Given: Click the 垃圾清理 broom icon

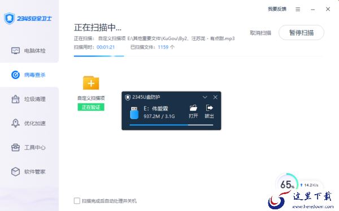Looking at the screenshot, I should 15,99.
